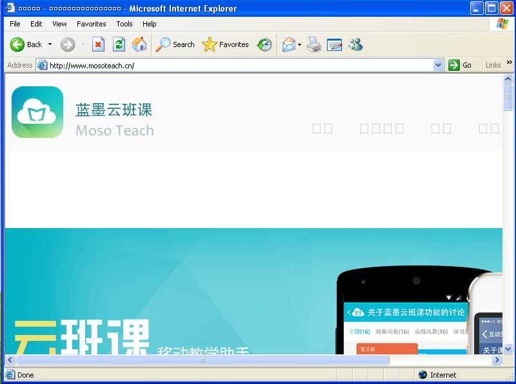Minimize the Internet Explorer window
This screenshot has width=516, height=384.
click(477, 8)
